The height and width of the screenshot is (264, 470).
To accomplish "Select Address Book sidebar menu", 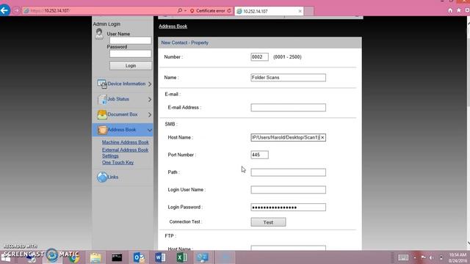I will [123, 130].
